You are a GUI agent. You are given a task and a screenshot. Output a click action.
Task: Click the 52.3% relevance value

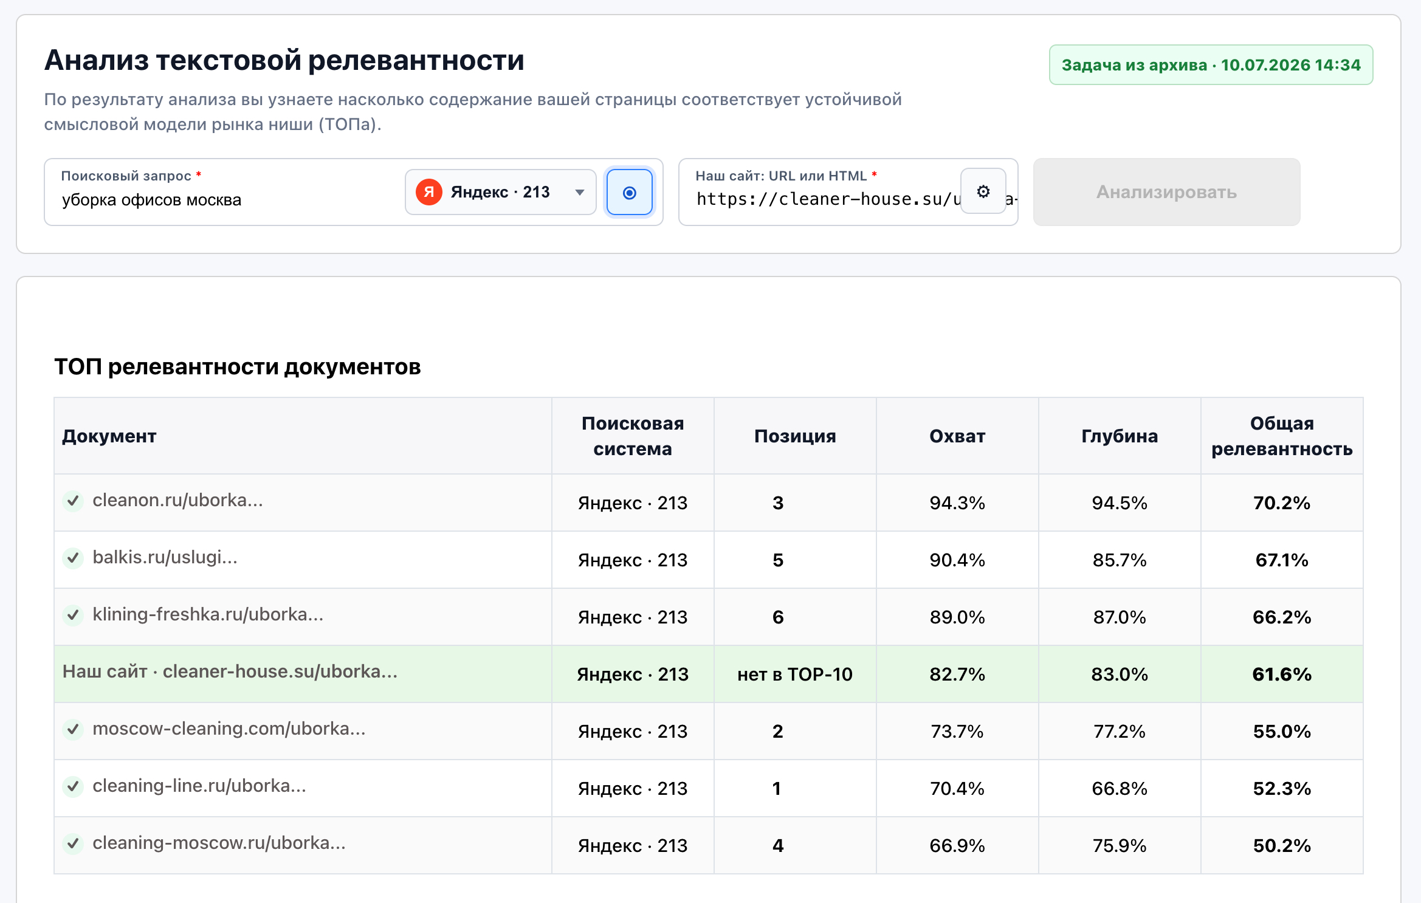[x=1282, y=789]
